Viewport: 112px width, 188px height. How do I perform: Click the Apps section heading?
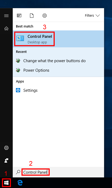[20, 81]
